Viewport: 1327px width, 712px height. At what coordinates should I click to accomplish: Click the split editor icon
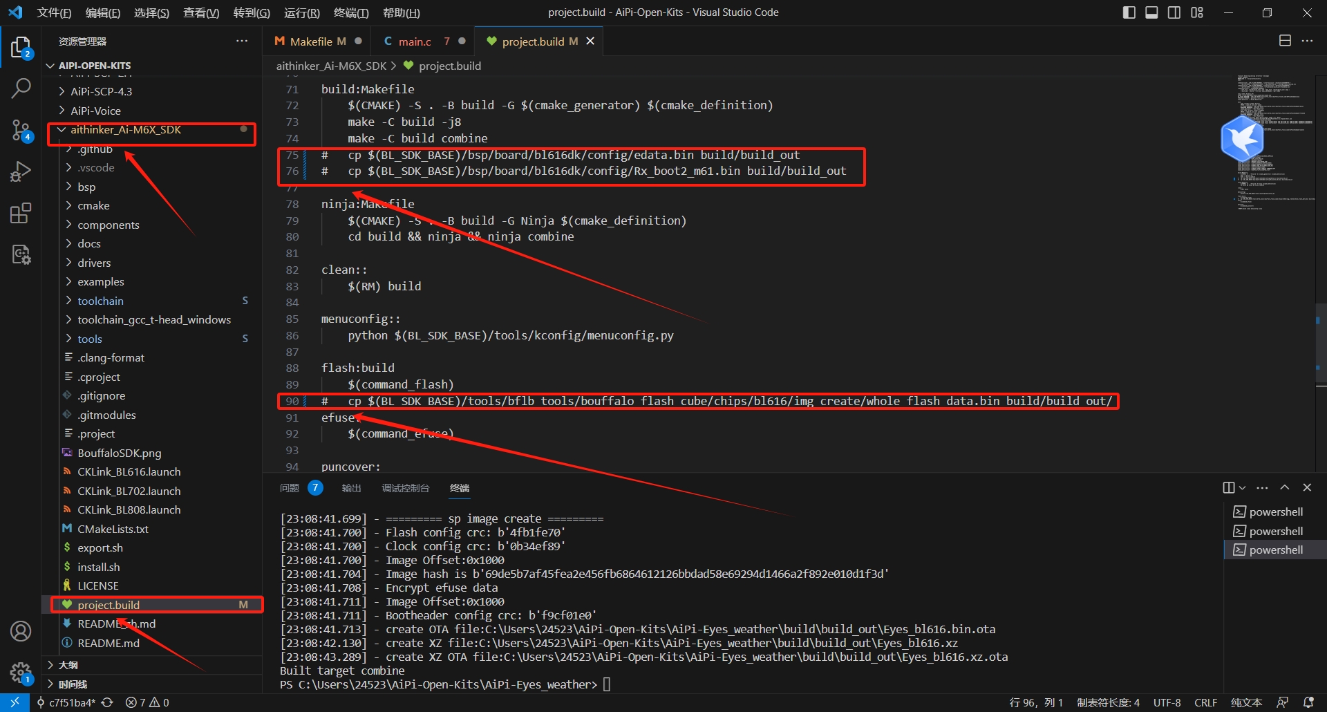click(x=1285, y=41)
